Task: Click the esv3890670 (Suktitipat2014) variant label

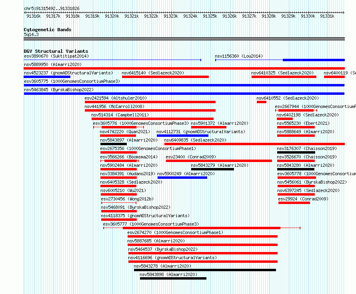Action: coord(56,56)
